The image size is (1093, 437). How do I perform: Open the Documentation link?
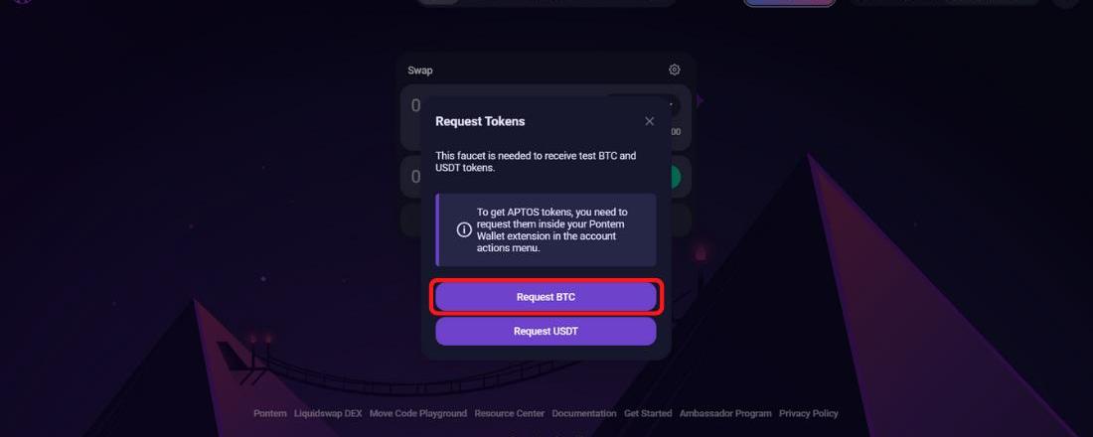click(584, 413)
